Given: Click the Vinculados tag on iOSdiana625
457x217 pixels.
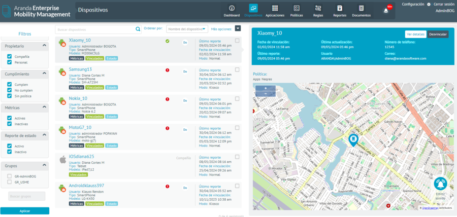Looking at the screenshot, I should (x=78, y=174).
